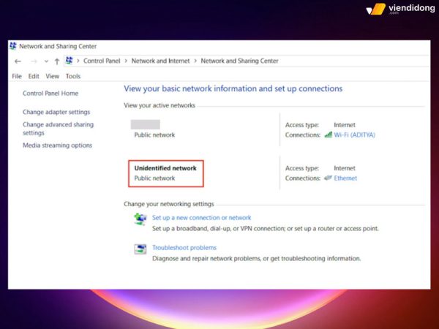Click the new connection setup icon

(x=140, y=219)
